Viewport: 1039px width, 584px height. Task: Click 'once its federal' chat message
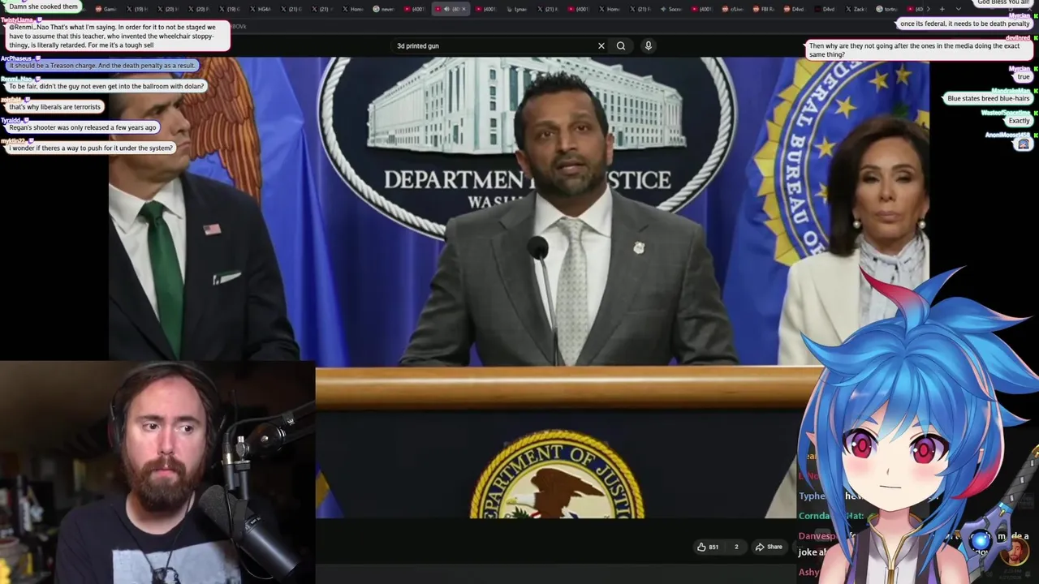[x=964, y=24]
